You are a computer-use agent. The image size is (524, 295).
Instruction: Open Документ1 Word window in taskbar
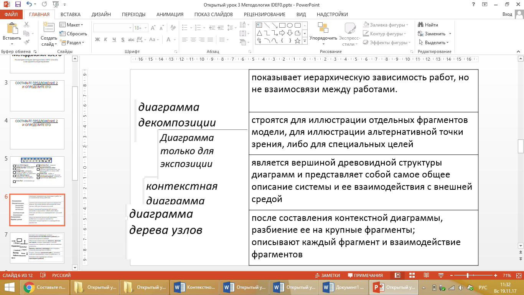pos(344,287)
